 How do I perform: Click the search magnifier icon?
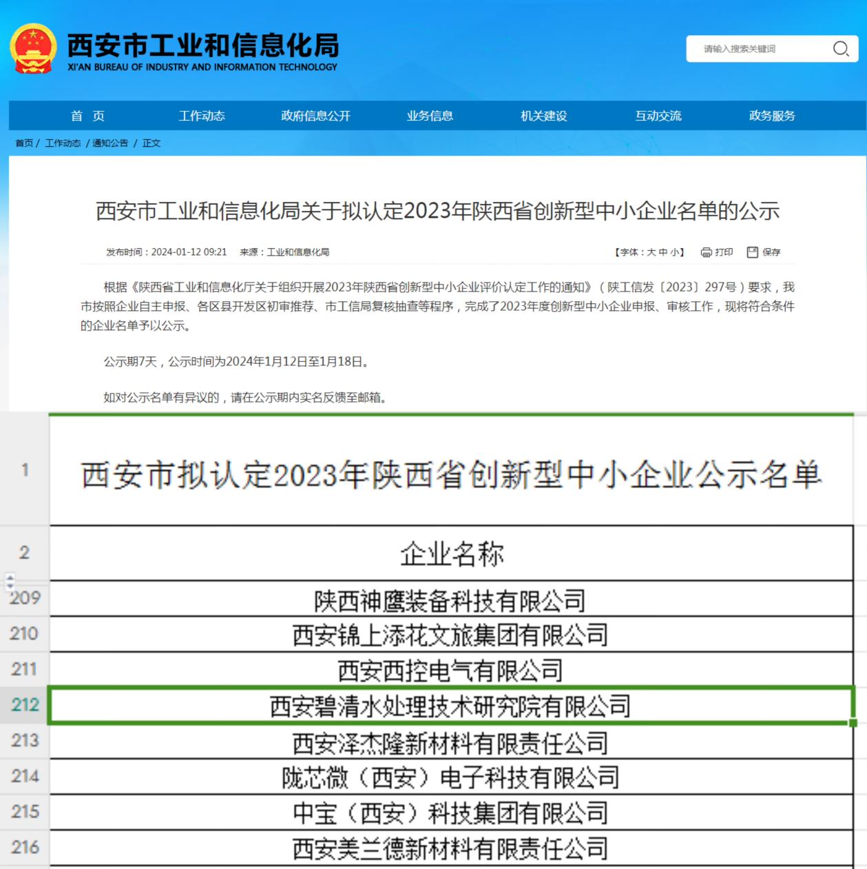tap(841, 49)
